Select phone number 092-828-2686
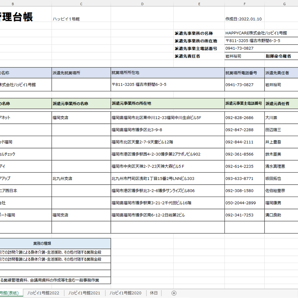Viewport: 298px width, 298px height. pos(245,118)
